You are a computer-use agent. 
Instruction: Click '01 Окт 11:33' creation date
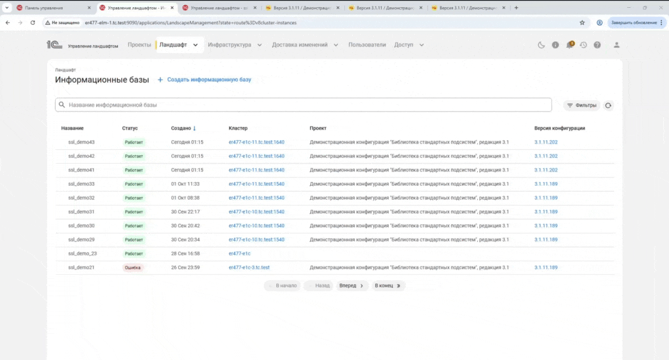coord(185,184)
